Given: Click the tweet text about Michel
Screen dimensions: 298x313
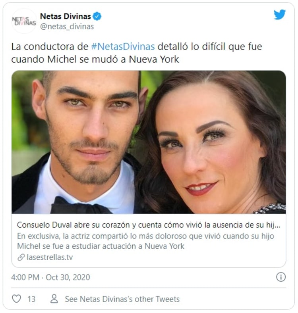Looking at the screenshot, I should click(137, 53).
